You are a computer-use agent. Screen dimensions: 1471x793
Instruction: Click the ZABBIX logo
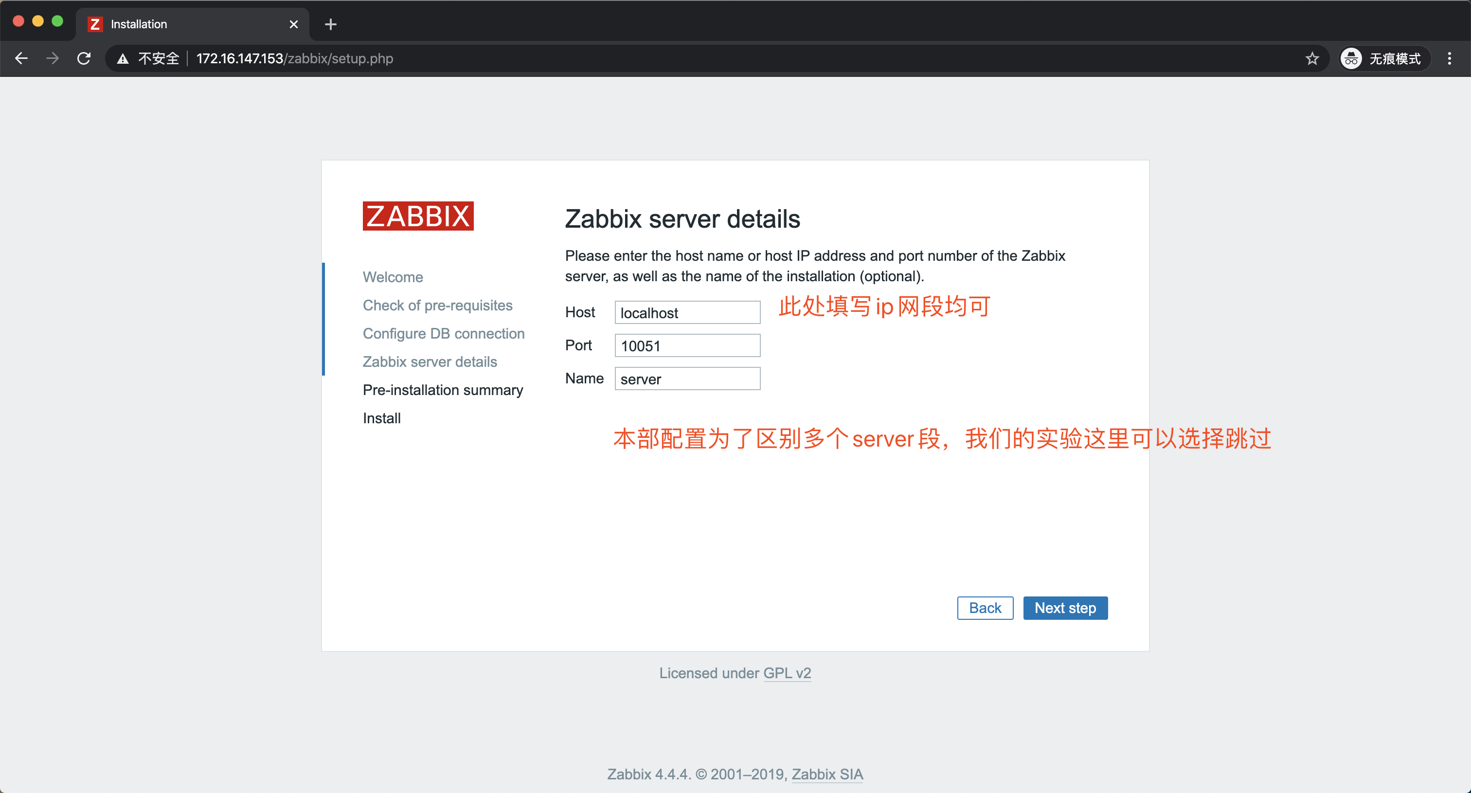417,216
